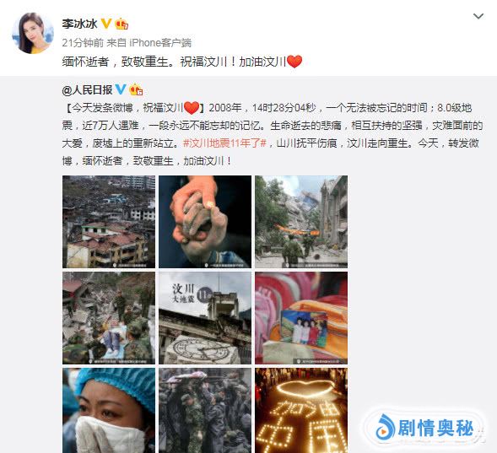Viewport: 497px width, 453px height.
Task: Click the crown membership badge beside 人民日报
Action: point(136,89)
